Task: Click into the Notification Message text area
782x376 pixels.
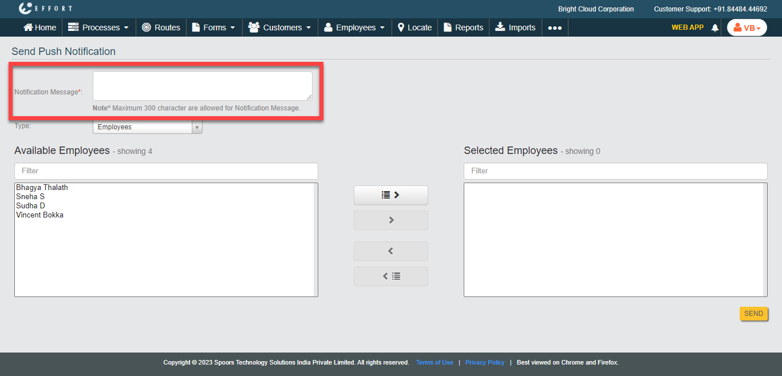Action: [x=202, y=86]
